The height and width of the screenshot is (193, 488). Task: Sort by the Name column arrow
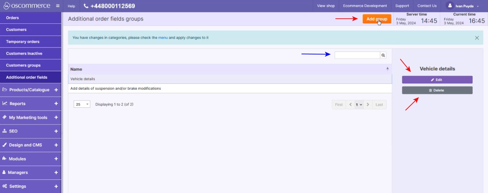[387, 69]
